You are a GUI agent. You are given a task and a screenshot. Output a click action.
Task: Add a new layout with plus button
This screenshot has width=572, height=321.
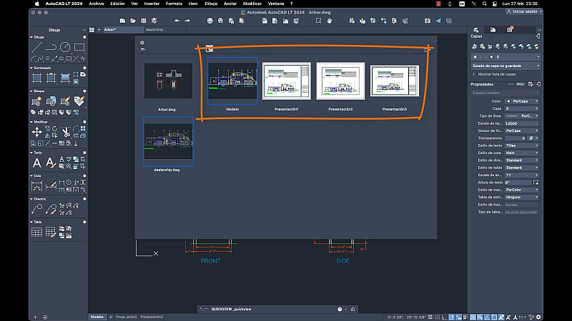(x=111, y=317)
